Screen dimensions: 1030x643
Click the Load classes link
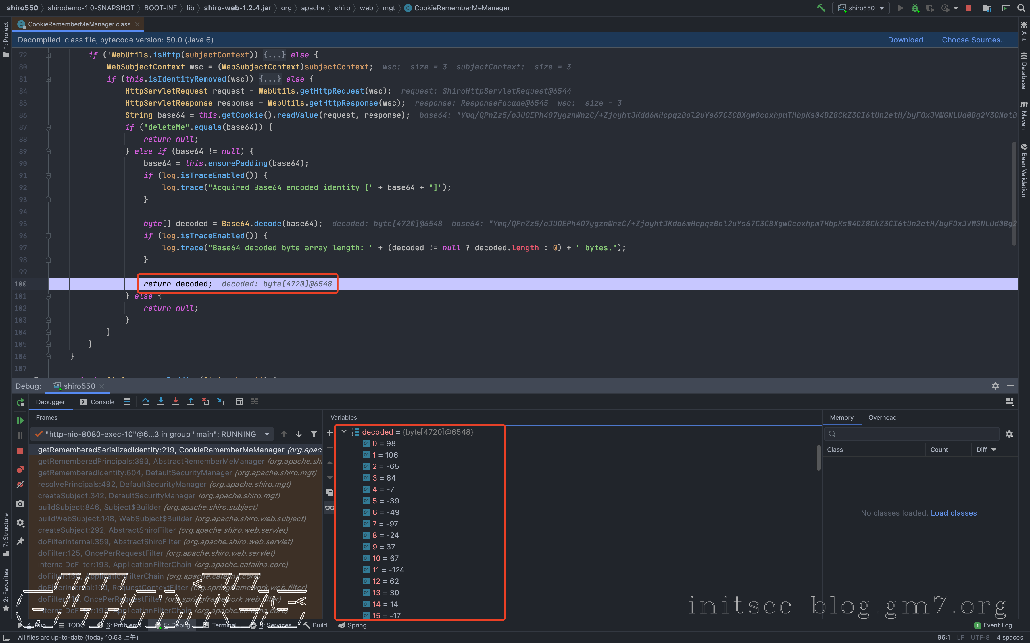(953, 513)
